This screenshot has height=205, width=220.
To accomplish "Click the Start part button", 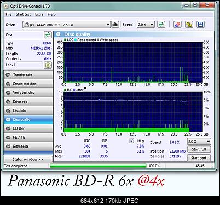I will (x=199, y=158).
